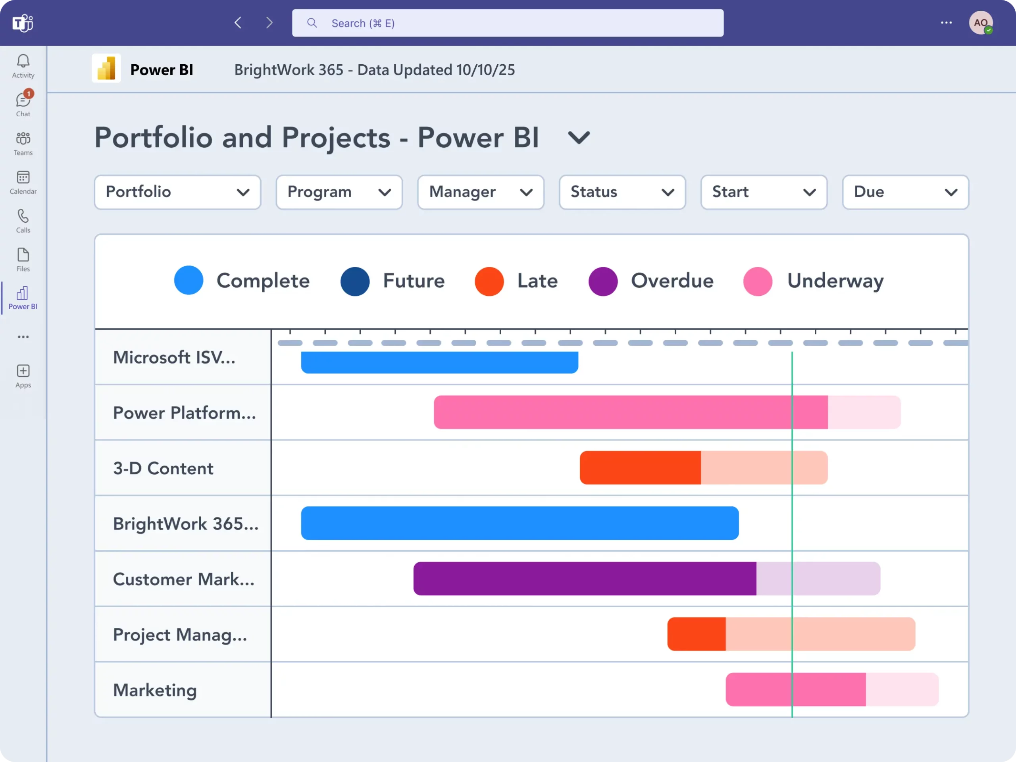The image size is (1016, 762).
Task: Click forward navigation arrow
Action: [269, 23]
